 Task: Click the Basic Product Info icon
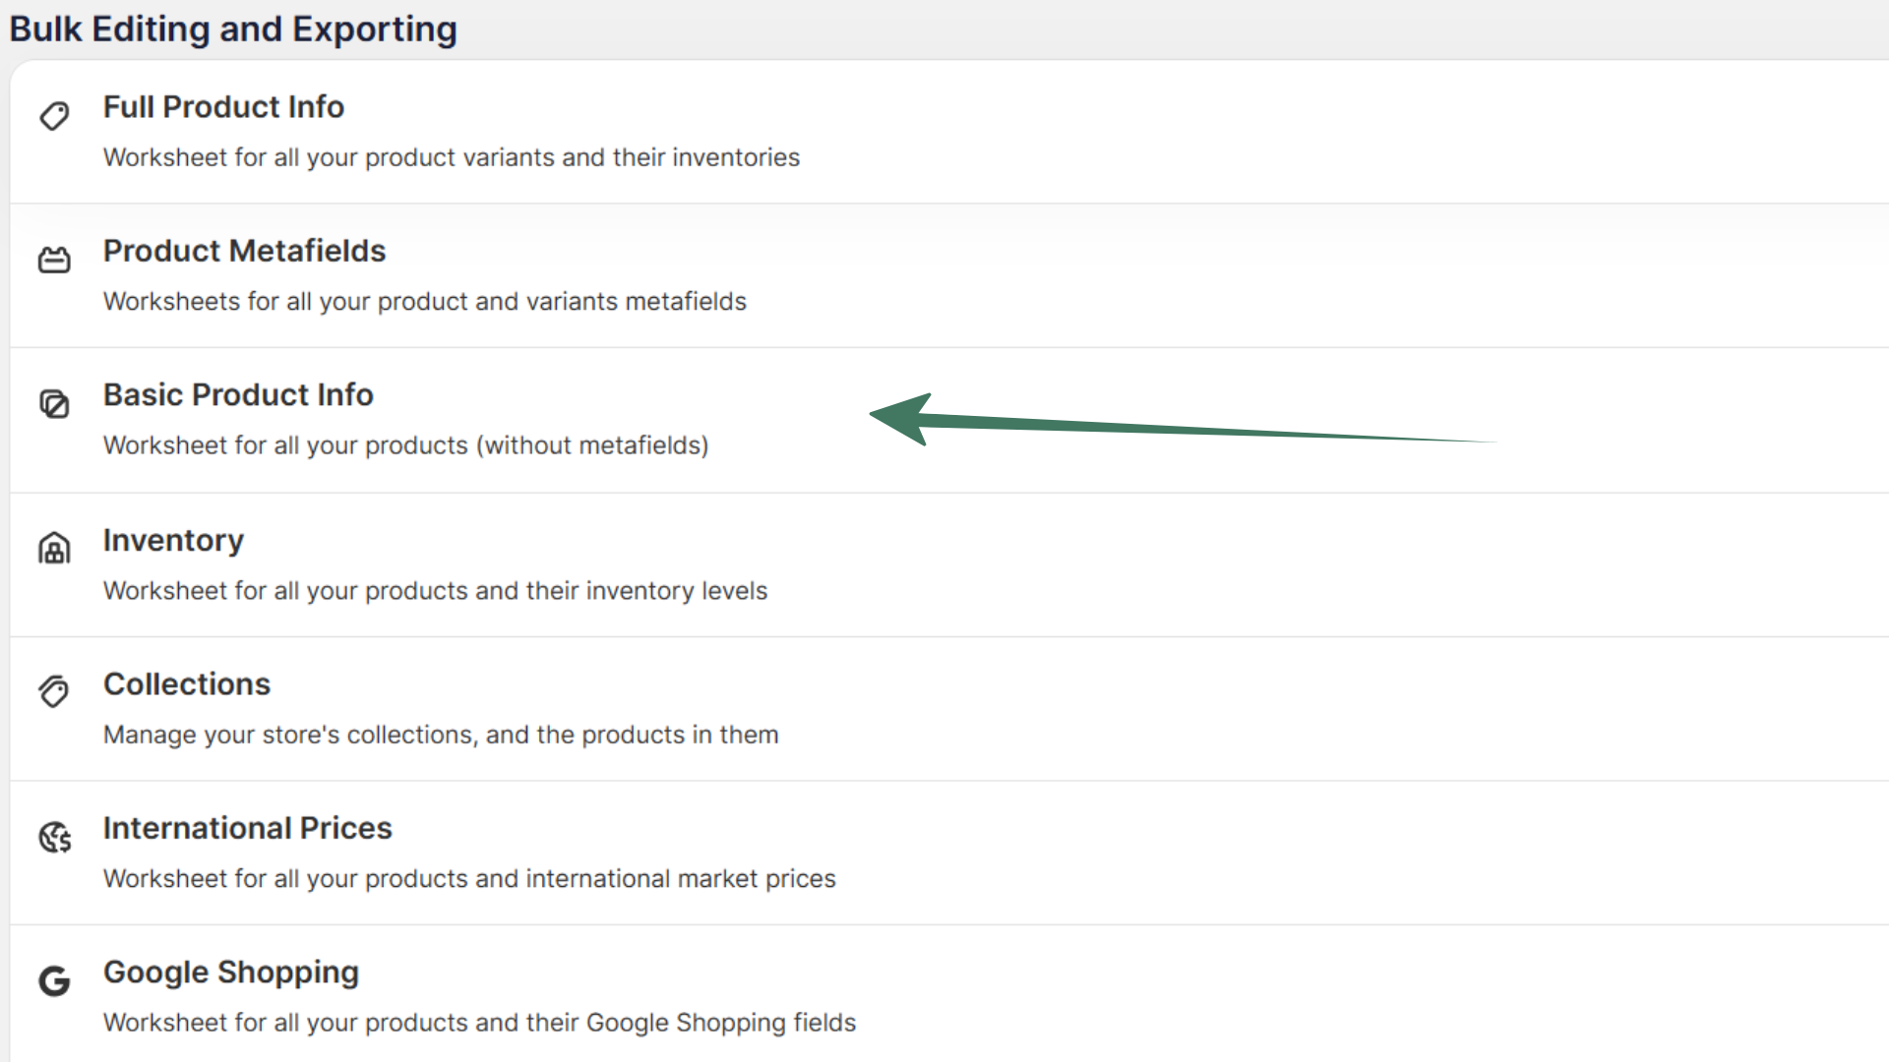coord(54,403)
